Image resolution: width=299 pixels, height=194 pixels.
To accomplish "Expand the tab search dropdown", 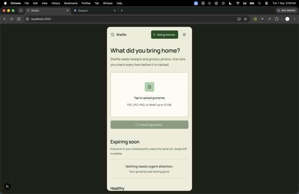I will (x=21, y=10).
